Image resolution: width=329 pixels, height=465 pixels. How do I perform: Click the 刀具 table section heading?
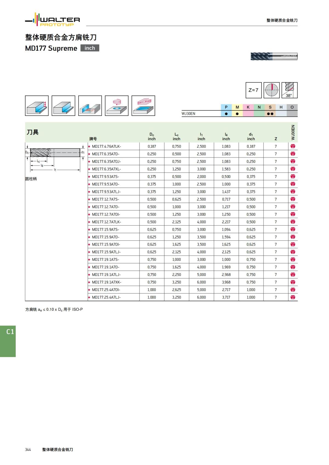pos(33,132)
